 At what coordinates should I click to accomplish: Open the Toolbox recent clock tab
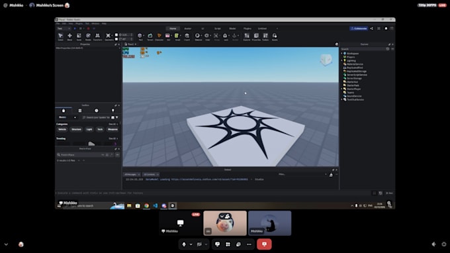(97, 111)
